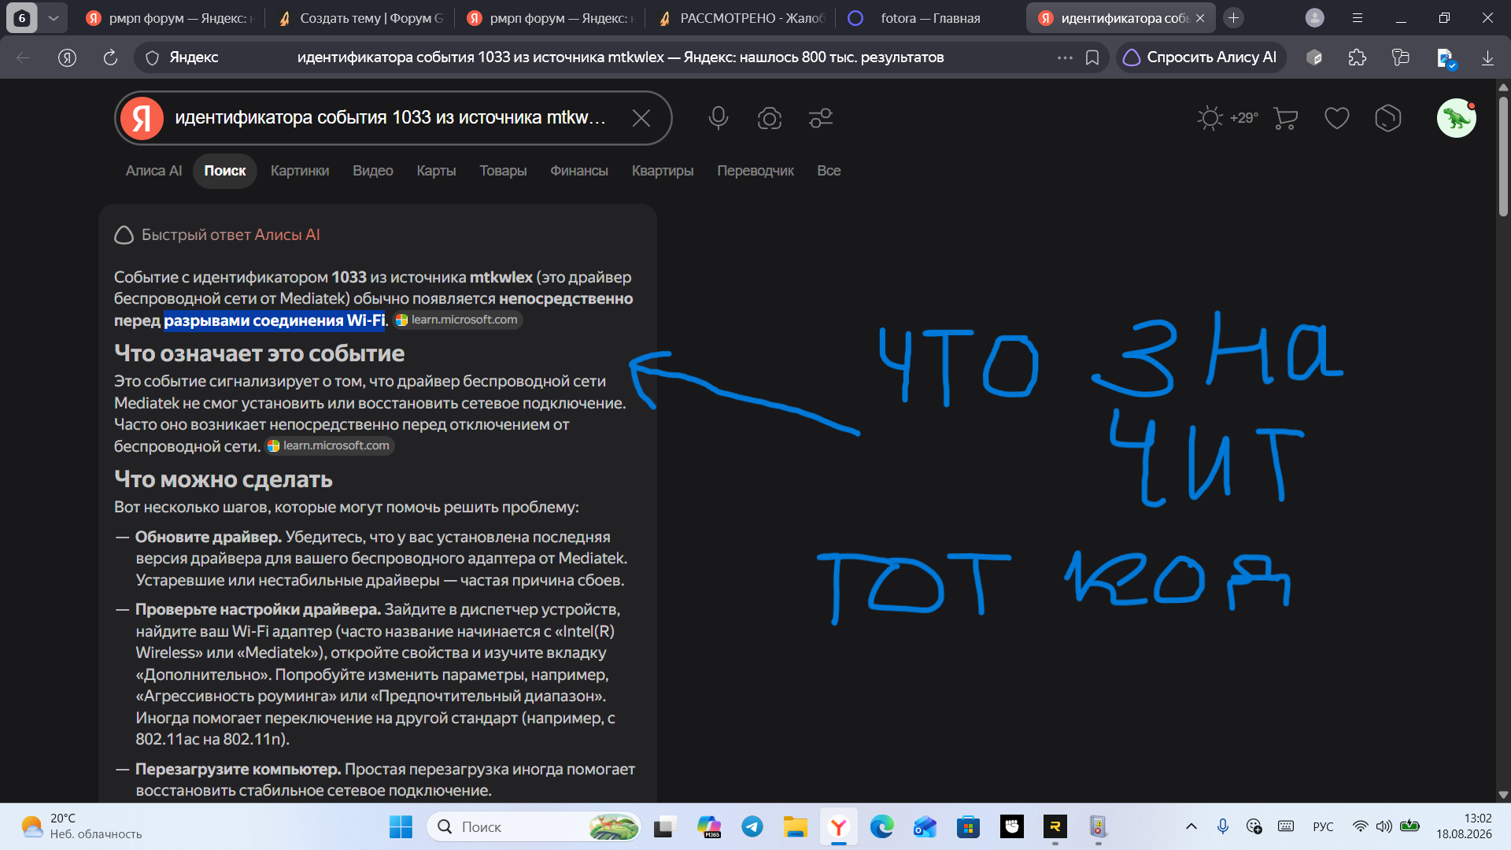The height and width of the screenshot is (850, 1511).
Task: Switch to the 'Картинки' tab
Action: (300, 171)
